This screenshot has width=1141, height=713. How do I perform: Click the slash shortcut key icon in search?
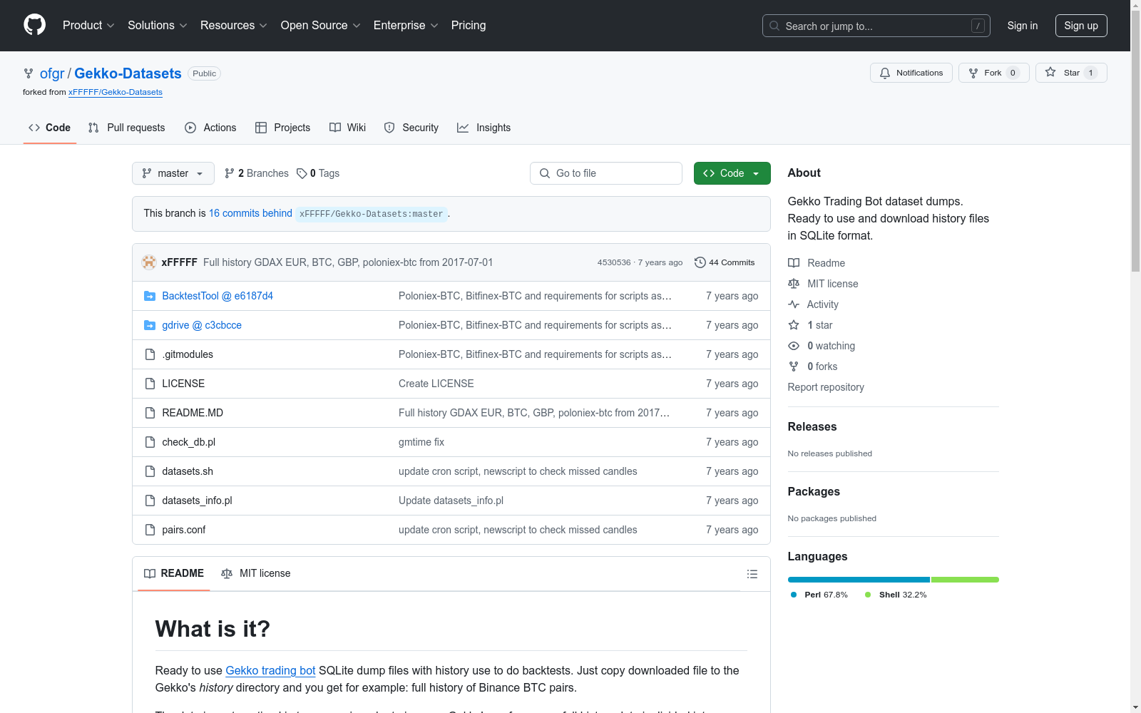coord(978,26)
